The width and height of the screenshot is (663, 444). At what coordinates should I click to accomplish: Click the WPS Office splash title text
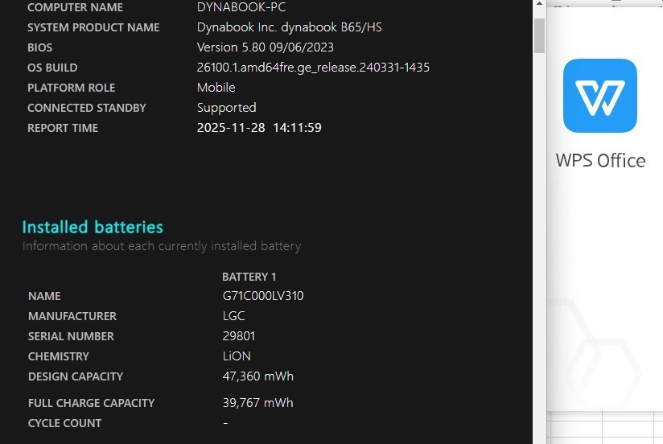point(600,160)
